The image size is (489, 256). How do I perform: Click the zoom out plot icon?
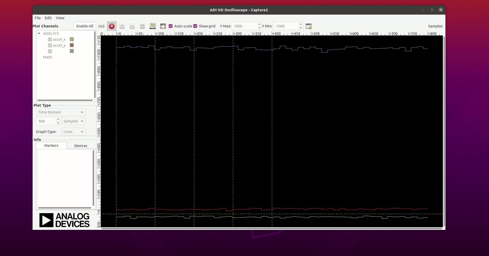click(x=132, y=26)
